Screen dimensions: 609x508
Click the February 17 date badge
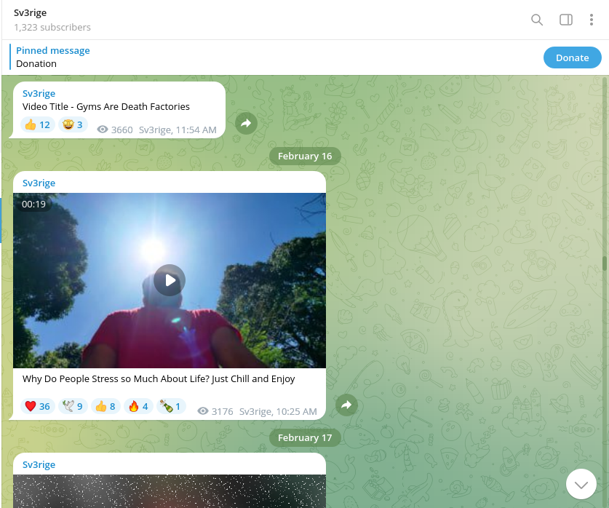click(305, 437)
